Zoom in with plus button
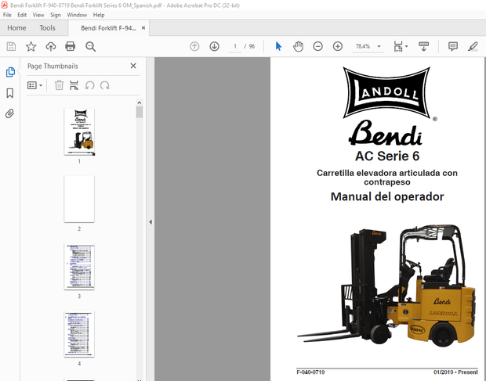Viewport: 486px width, 381px height. click(x=338, y=46)
